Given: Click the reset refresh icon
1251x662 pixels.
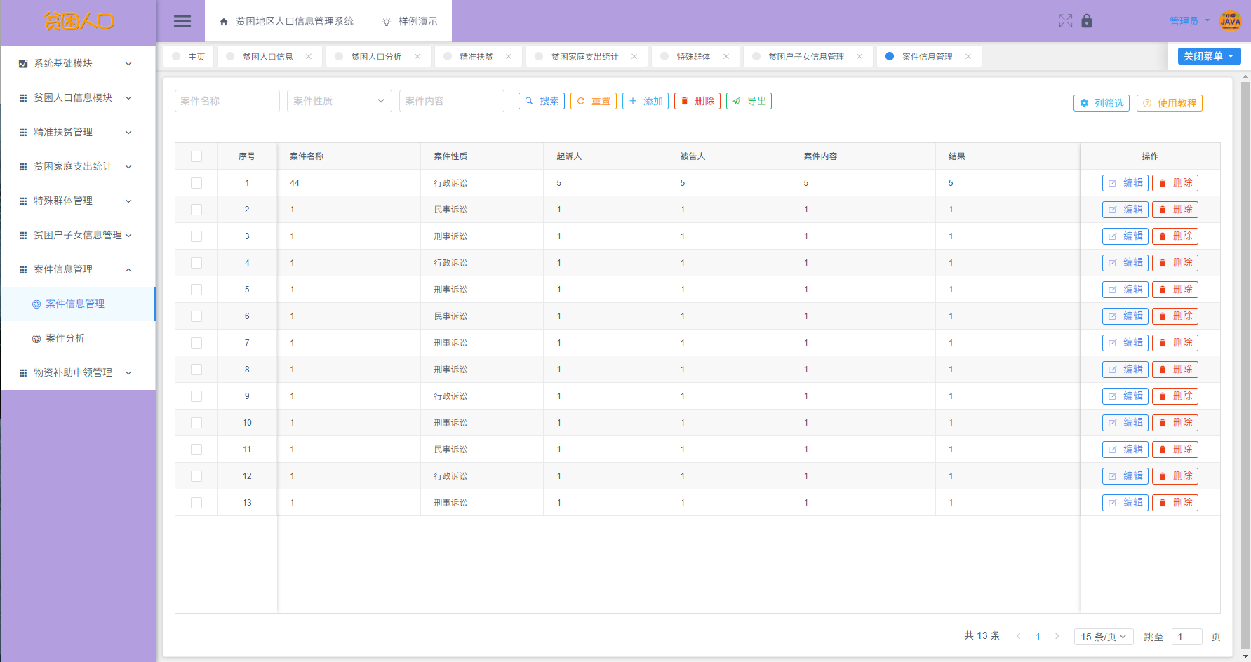Looking at the screenshot, I should coord(582,101).
